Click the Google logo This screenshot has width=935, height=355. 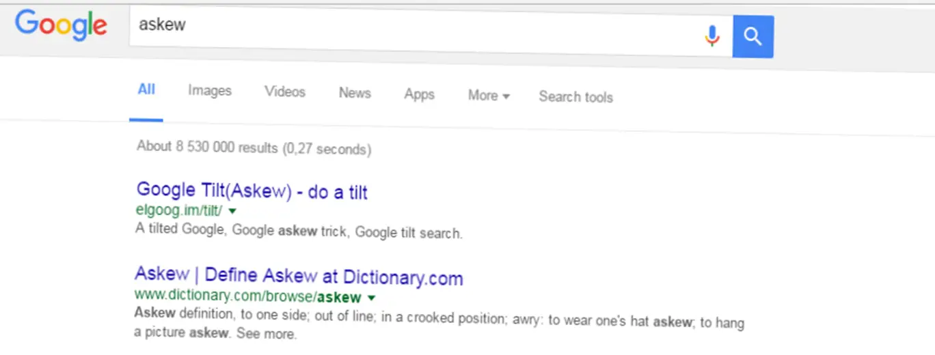[x=62, y=25]
